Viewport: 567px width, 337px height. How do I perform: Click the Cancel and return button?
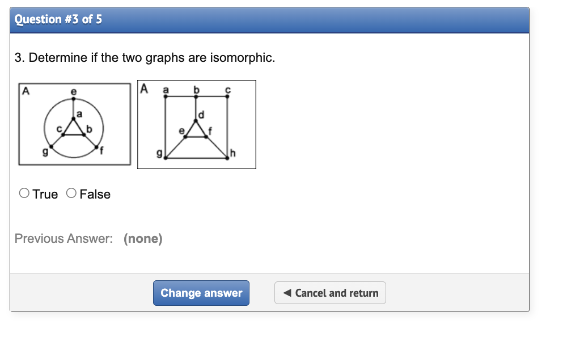tap(330, 293)
